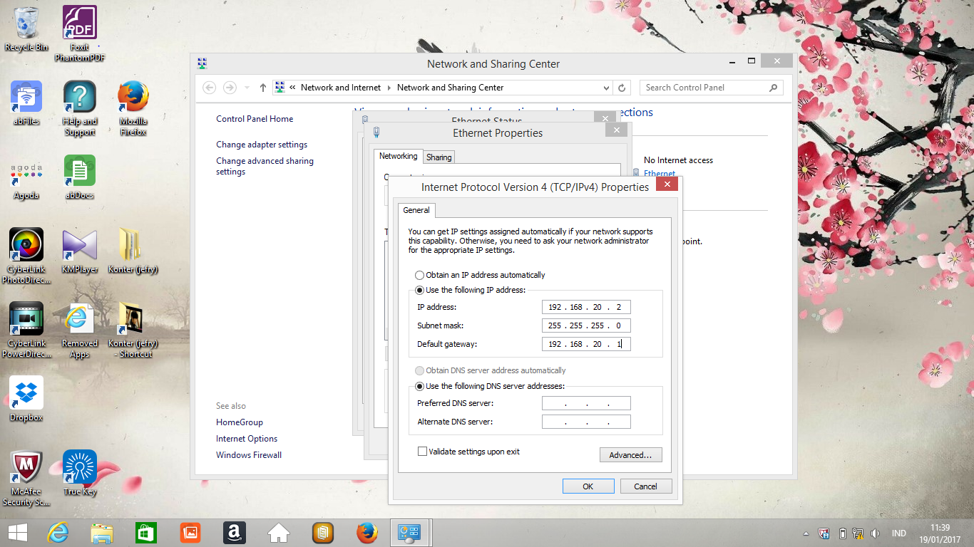Select Use the following DNS server addresses
The height and width of the screenshot is (547, 974).
click(419, 386)
